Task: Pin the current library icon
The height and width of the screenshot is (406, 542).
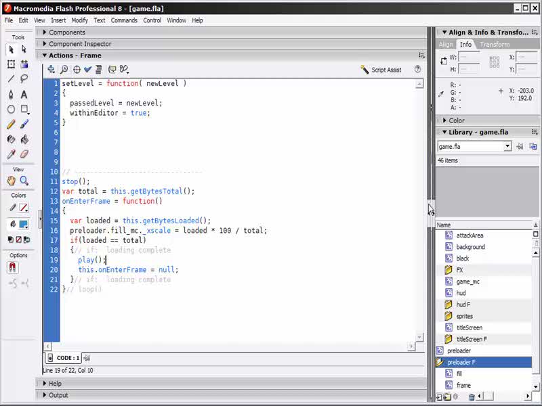Action: [520, 146]
